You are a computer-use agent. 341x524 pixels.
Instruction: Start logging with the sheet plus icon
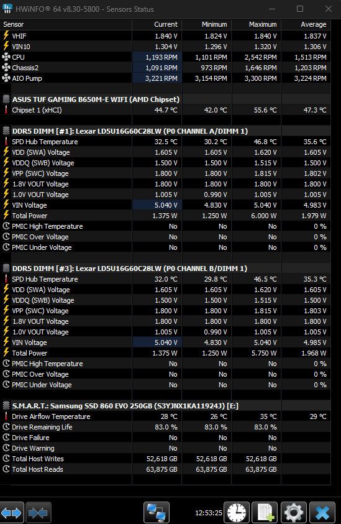pos(265,512)
